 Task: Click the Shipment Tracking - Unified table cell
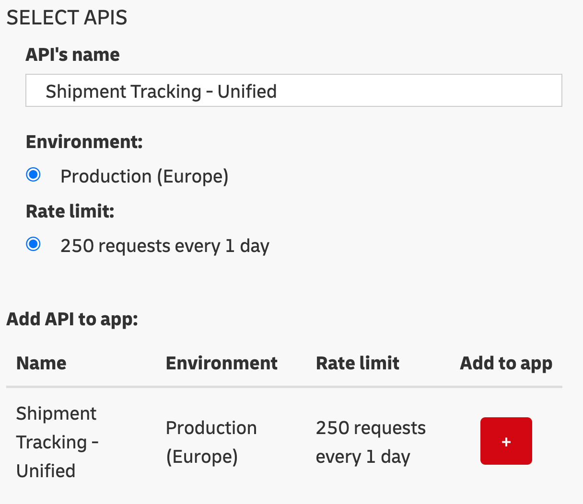(x=58, y=442)
